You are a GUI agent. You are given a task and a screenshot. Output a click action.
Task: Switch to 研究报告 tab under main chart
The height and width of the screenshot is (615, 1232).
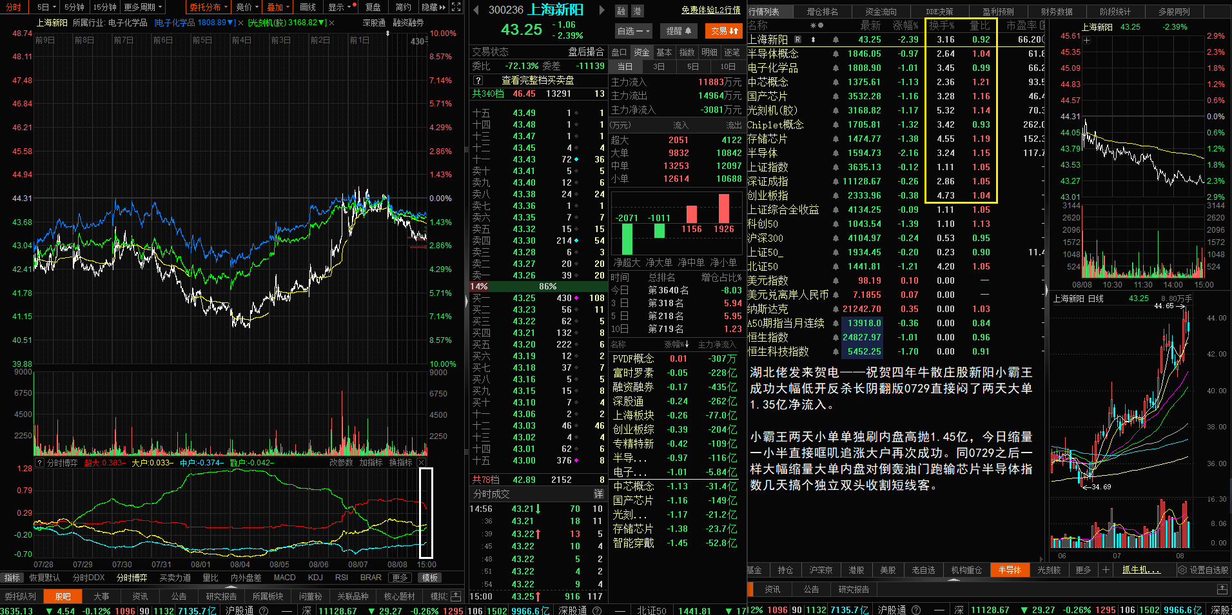(x=221, y=596)
